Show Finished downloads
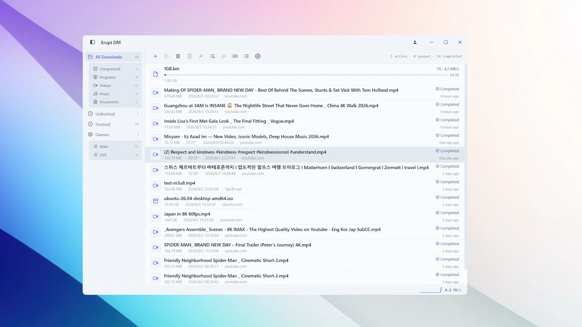The height and width of the screenshot is (327, 582). (113, 124)
